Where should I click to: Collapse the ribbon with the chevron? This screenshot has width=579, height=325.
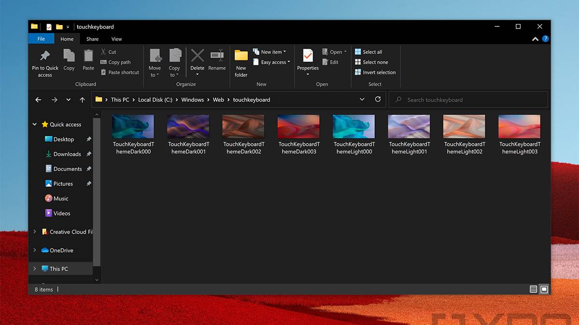tap(535, 39)
